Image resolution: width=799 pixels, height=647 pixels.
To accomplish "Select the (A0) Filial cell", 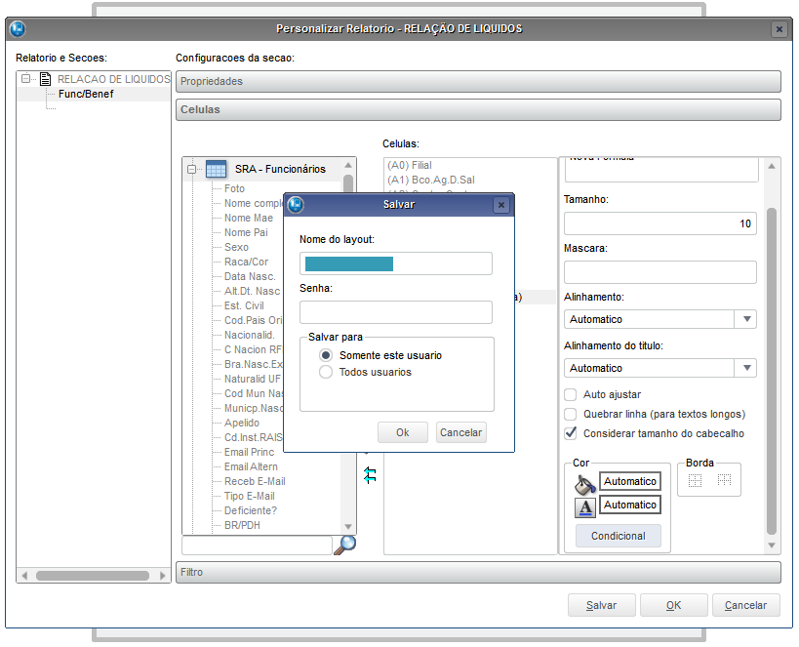I will [410, 165].
